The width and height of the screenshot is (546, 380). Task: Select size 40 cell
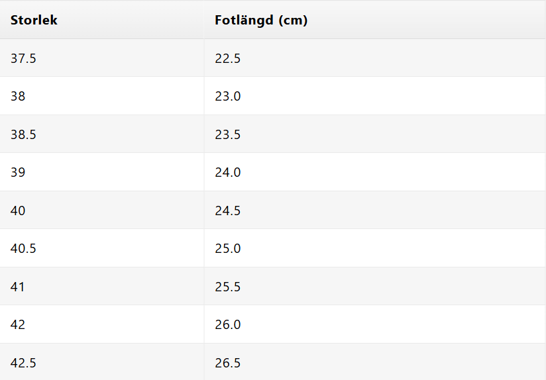pyautogui.click(x=18, y=211)
